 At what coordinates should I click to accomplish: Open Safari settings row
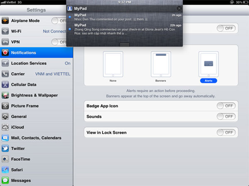[37, 170]
